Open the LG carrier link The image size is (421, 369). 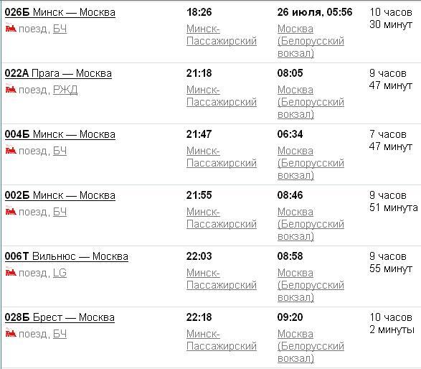[60, 273]
